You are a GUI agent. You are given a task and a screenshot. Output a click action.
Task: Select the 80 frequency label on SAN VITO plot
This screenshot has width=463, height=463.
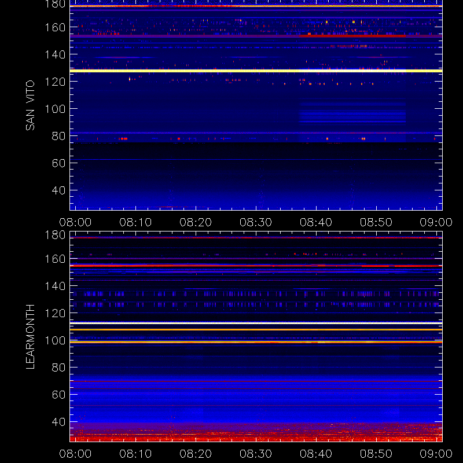click(x=58, y=136)
